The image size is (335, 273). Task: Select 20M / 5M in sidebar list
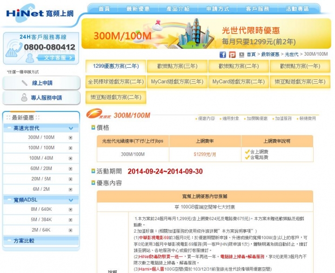pyautogui.click(x=41, y=179)
